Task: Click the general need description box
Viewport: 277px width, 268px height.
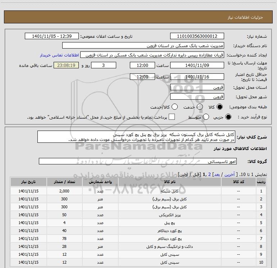Action: click(x=136, y=137)
